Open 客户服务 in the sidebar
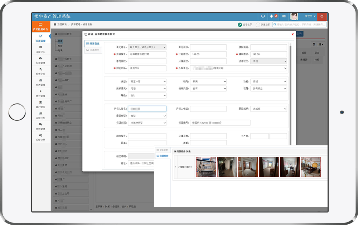358x225 pixels. pyautogui.click(x=41, y=105)
